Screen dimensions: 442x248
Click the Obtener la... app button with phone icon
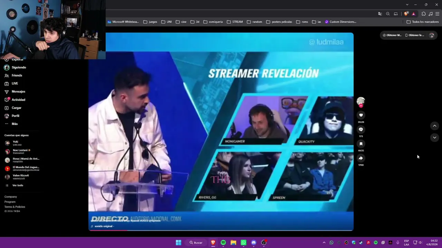pos(414,35)
